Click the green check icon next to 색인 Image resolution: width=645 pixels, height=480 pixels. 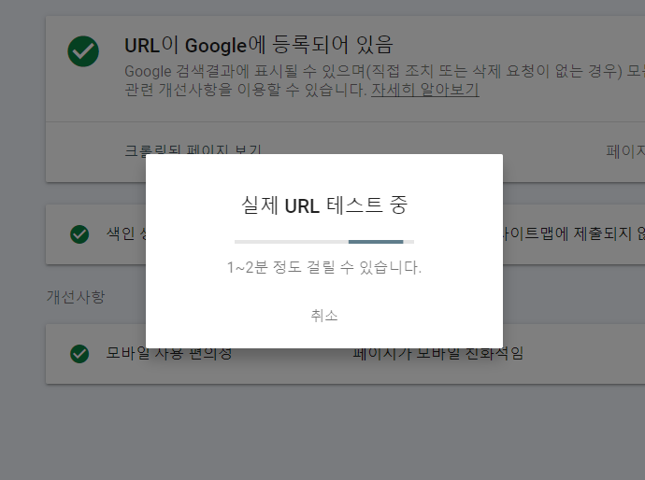79,234
